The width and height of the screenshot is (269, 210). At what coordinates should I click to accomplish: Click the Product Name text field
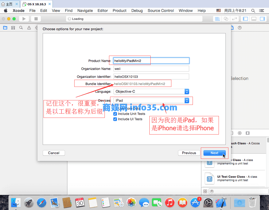click(x=151, y=61)
